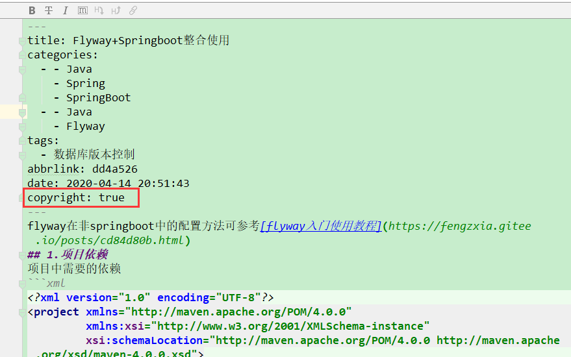The image size is (571, 357).
Task: Toggle the fold marker beside the '- SpringBoot' line
Action: click(x=22, y=98)
